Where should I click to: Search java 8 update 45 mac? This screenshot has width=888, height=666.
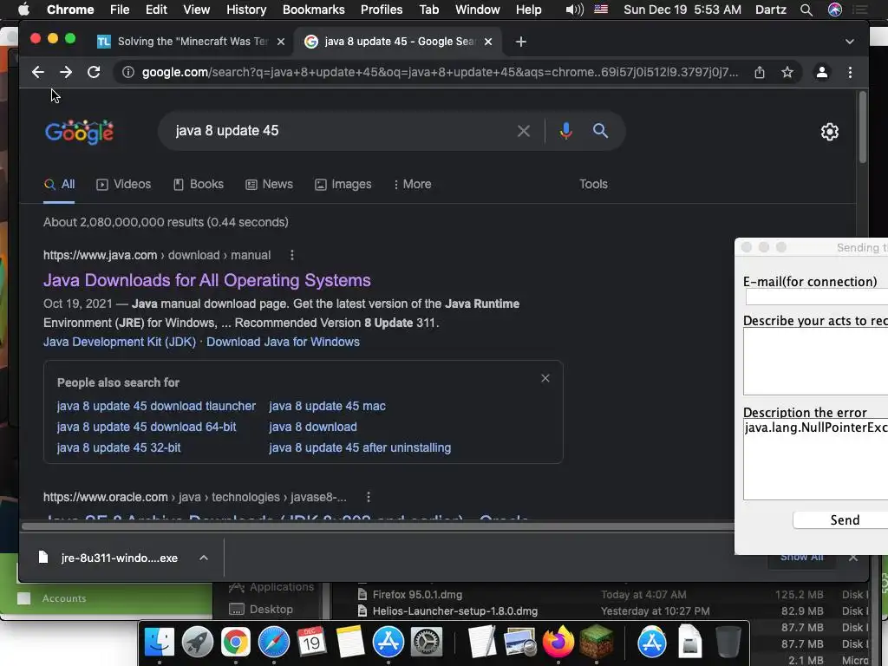point(327,406)
